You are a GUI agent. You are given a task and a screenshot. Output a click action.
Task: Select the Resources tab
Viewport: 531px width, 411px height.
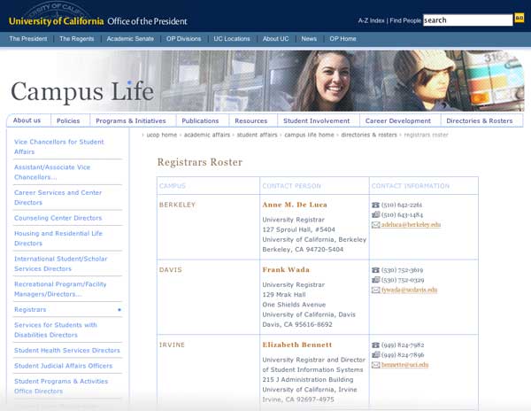click(x=251, y=120)
